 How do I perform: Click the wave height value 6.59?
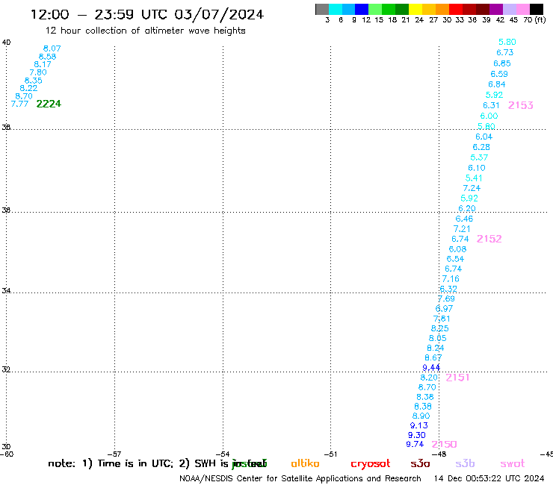tap(499, 75)
